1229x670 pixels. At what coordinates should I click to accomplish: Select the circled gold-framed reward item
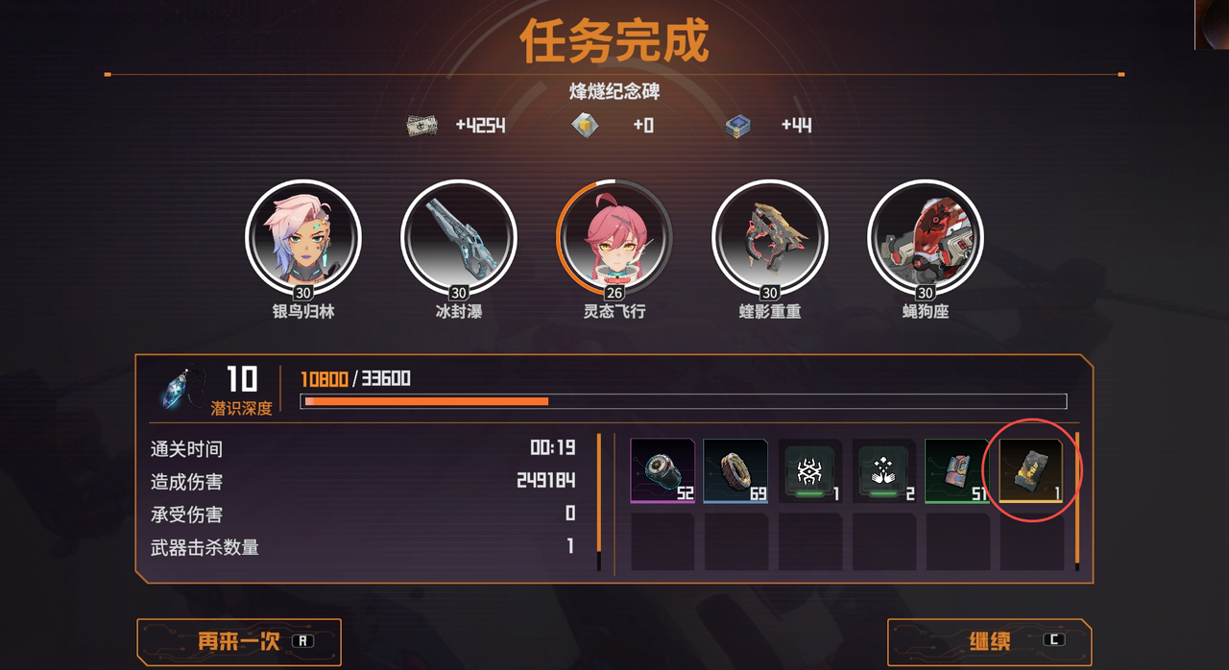tap(1031, 471)
